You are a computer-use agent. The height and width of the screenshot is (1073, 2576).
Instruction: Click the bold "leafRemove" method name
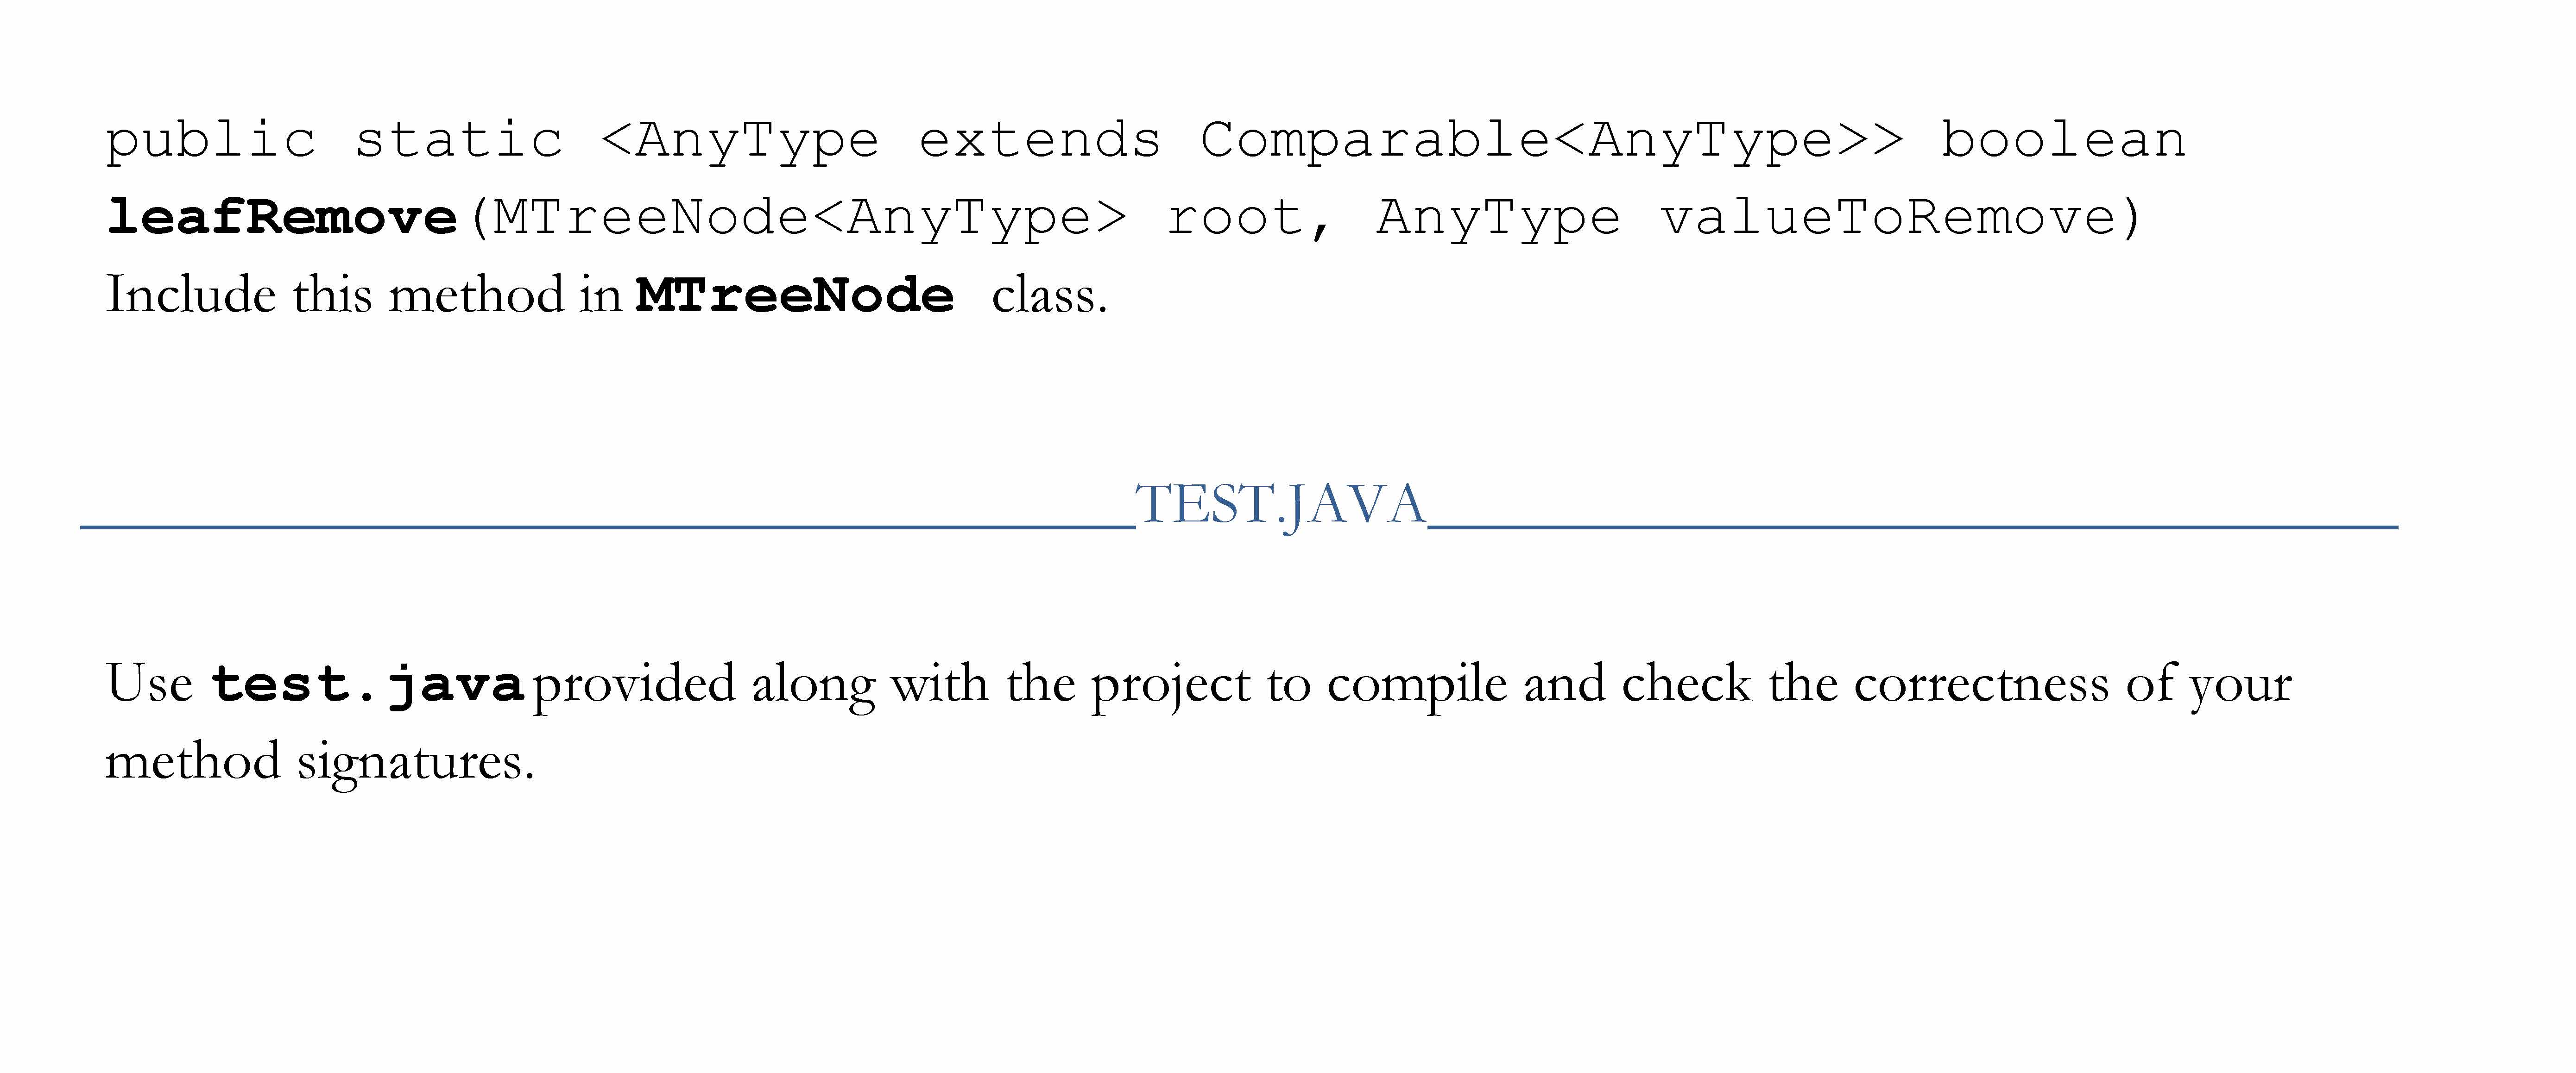click(x=282, y=217)
